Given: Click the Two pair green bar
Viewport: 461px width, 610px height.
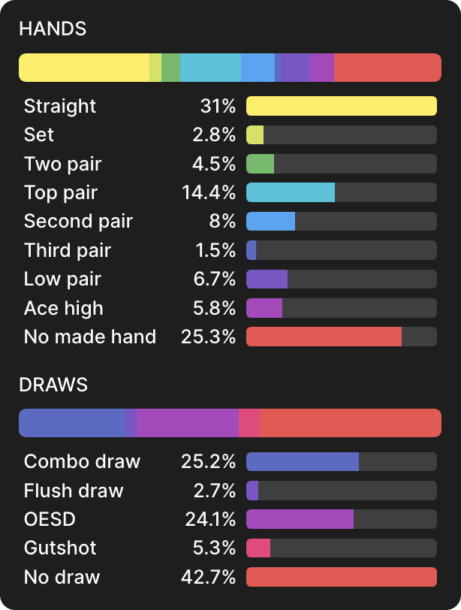Looking at the screenshot, I should [x=261, y=164].
